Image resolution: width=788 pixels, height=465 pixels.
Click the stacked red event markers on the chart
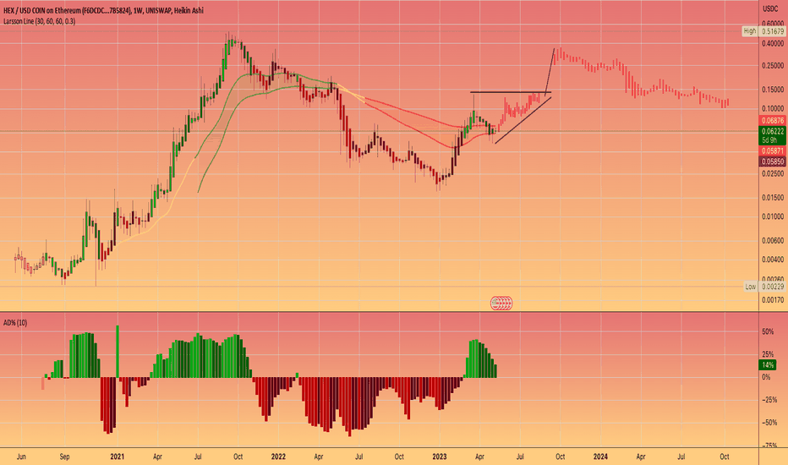[x=501, y=303]
